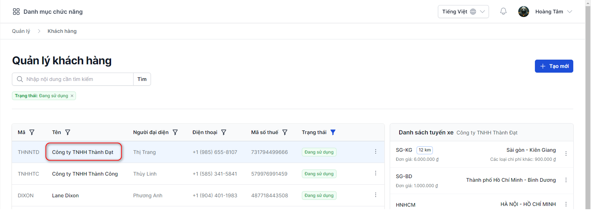The height and width of the screenshot is (215, 591).
Task: Open filter for the Tên column
Action: point(68,132)
